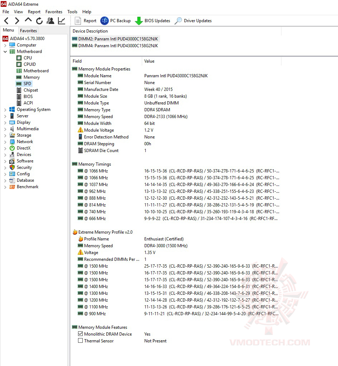
Task: Click the DirectX Xbox-style icon
Action: coord(12,148)
